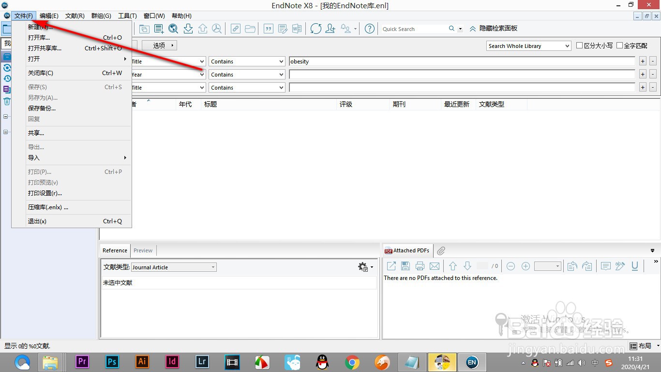Image resolution: width=661 pixels, height=372 pixels.
Task: Switch to the Reference tab
Action: point(115,250)
